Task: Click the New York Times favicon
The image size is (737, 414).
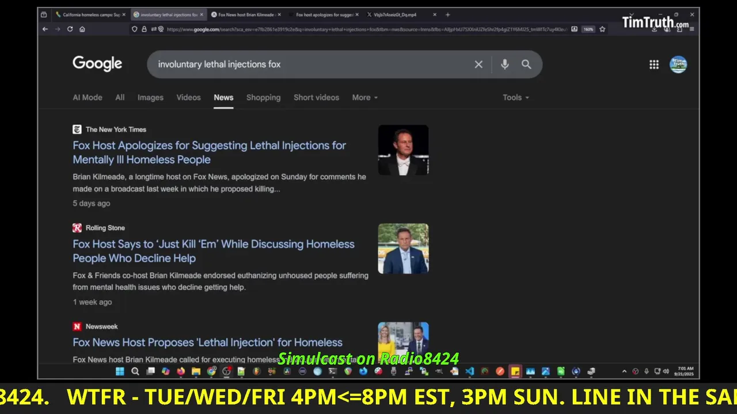Action: click(77, 129)
